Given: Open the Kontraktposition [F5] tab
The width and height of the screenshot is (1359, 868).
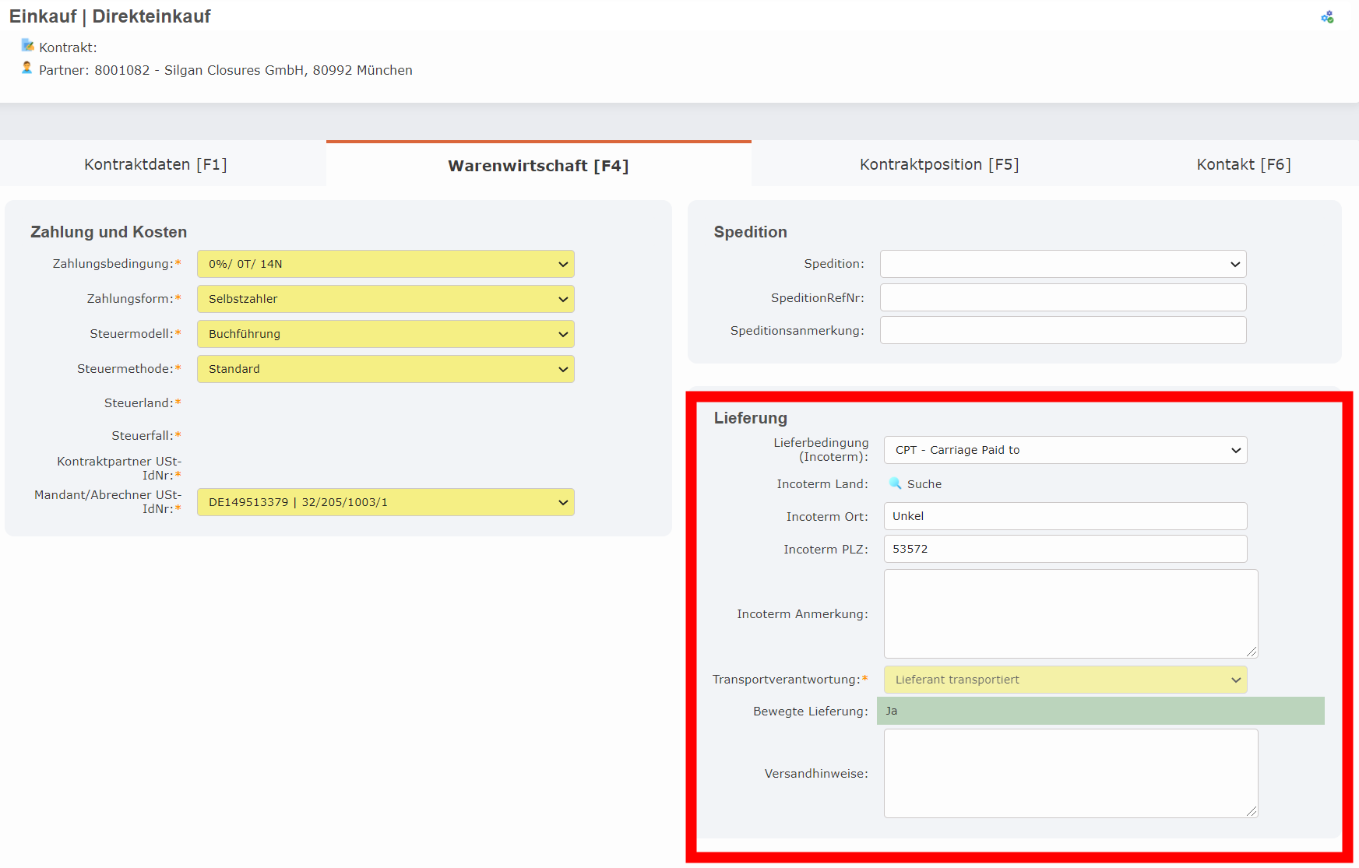Looking at the screenshot, I should (940, 164).
